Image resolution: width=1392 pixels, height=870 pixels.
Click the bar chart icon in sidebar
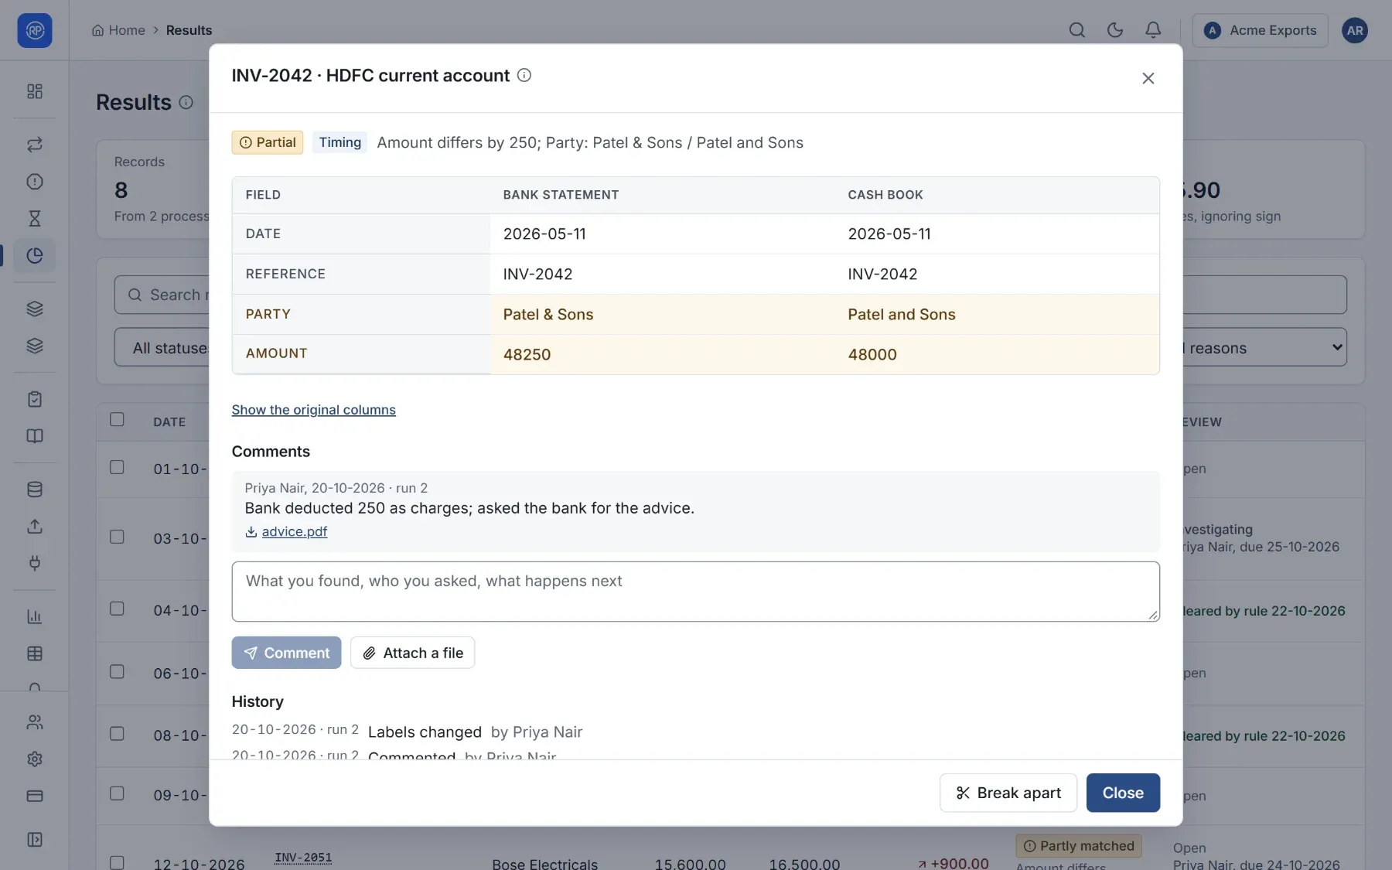click(x=35, y=616)
